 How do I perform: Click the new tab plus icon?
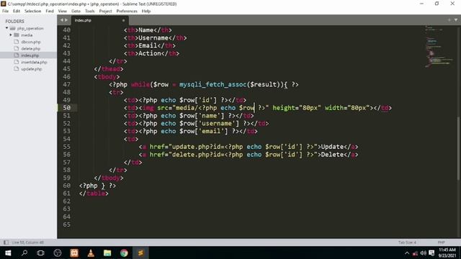[x=449, y=20]
